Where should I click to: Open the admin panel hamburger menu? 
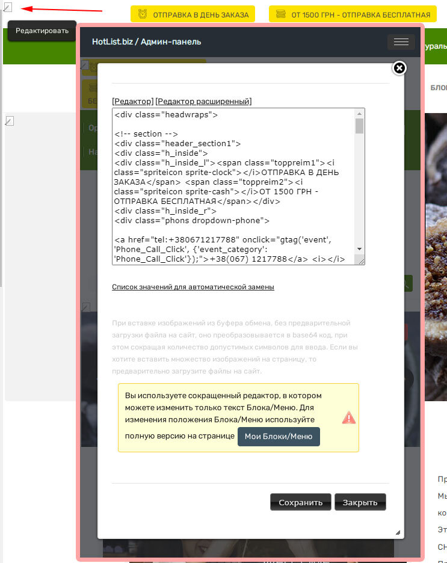coord(401,42)
